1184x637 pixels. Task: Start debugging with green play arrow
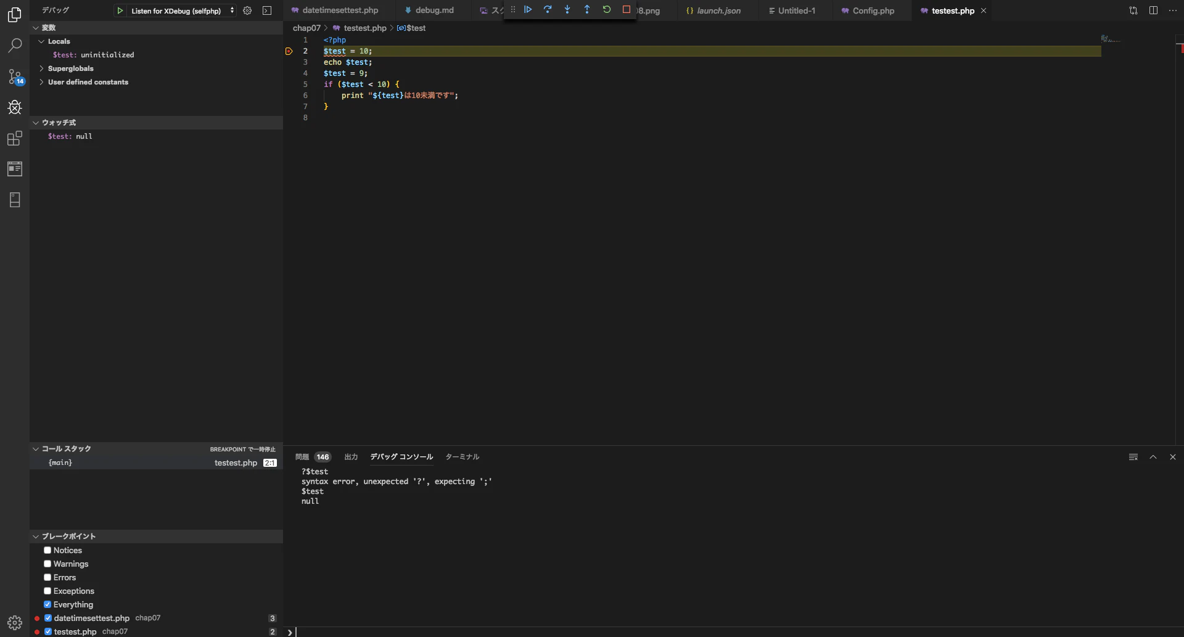(x=120, y=10)
